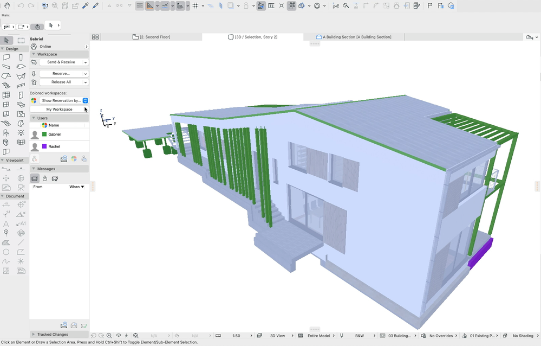Select the Text tool in Document
Screen dimensions: 541x346
[x=6, y=223]
